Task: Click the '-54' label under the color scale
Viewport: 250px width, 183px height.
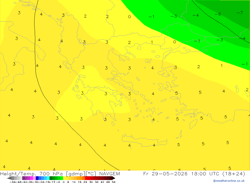Action: coord(12,182)
